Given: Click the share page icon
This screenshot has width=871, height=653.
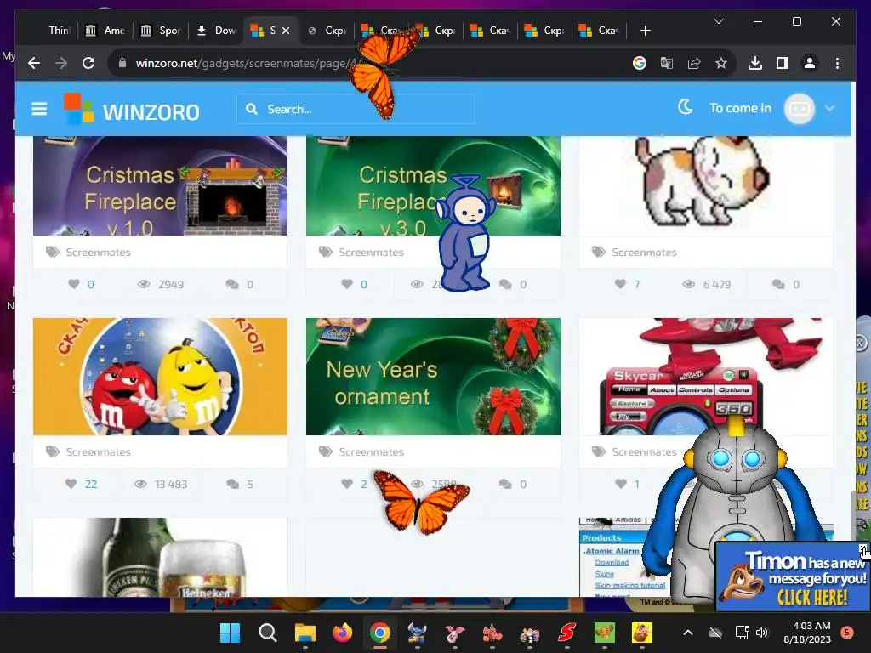Looking at the screenshot, I should click(x=694, y=63).
